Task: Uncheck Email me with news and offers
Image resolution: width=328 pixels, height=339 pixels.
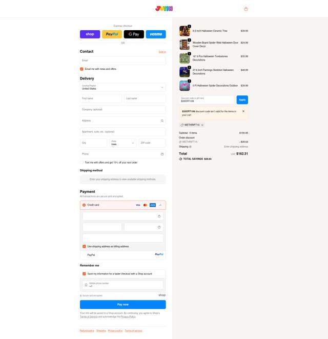Action: pos(81,69)
